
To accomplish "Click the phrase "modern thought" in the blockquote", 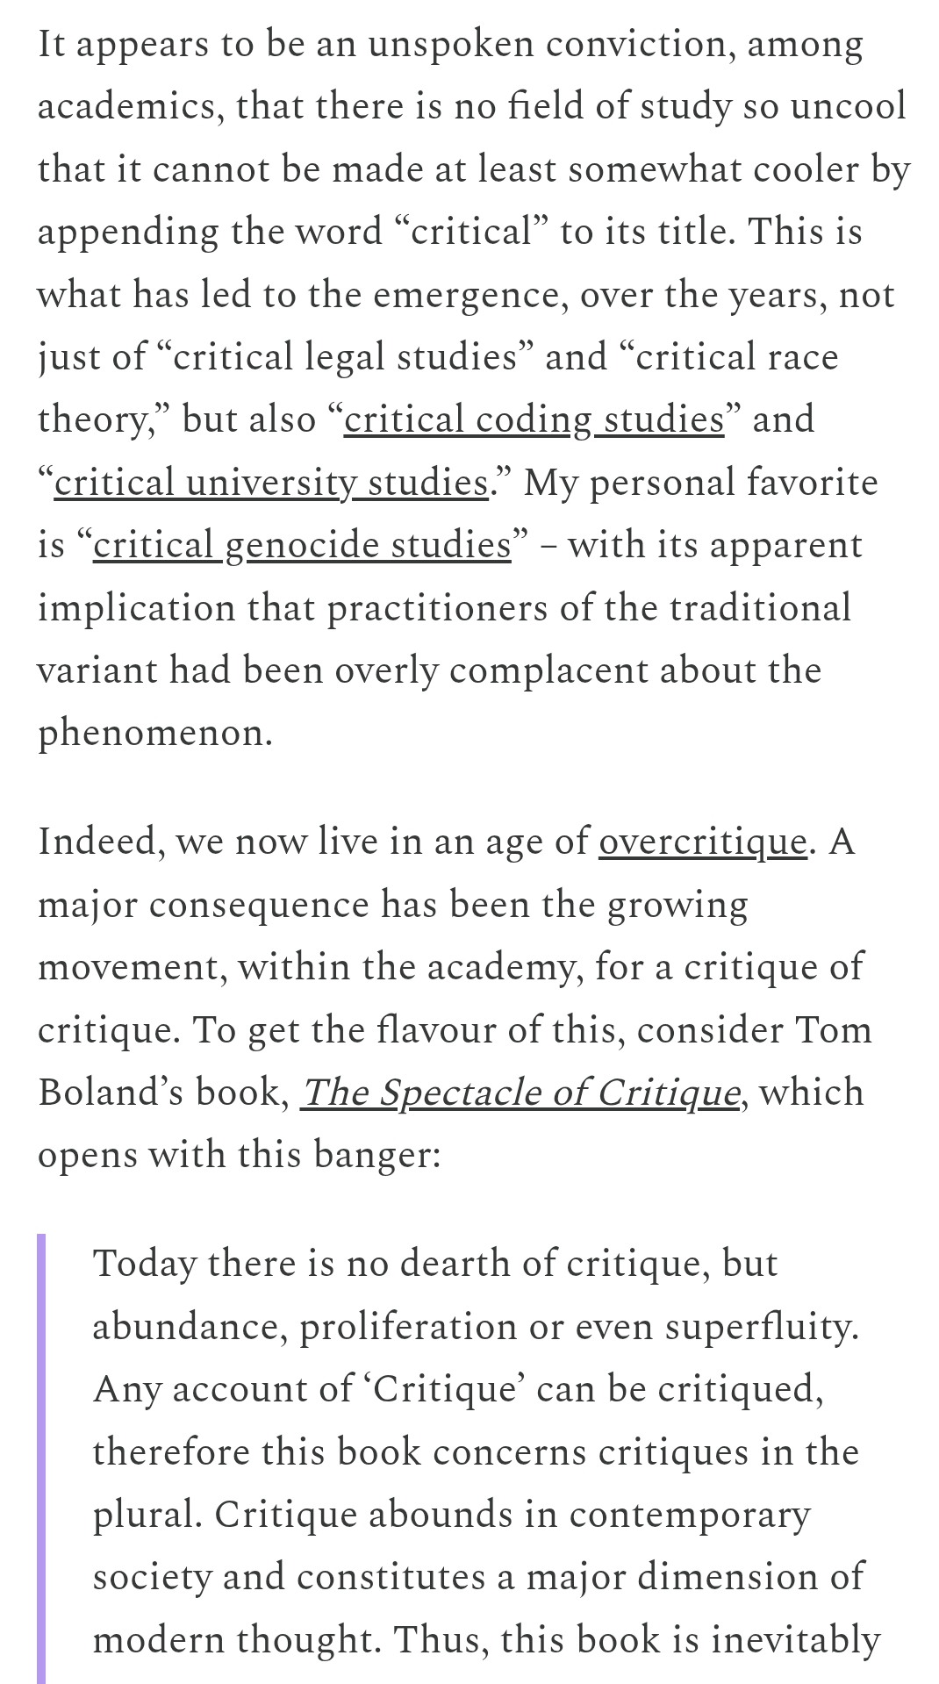I will coord(236,1639).
